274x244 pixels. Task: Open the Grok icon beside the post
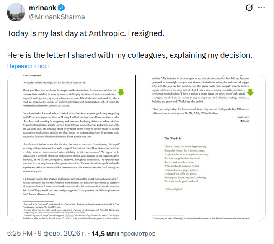[248, 8]
